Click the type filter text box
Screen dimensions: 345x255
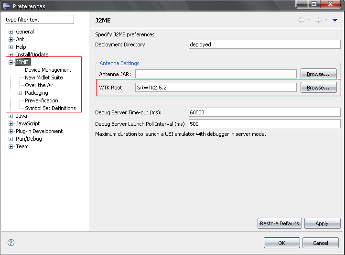pos(39,20)
